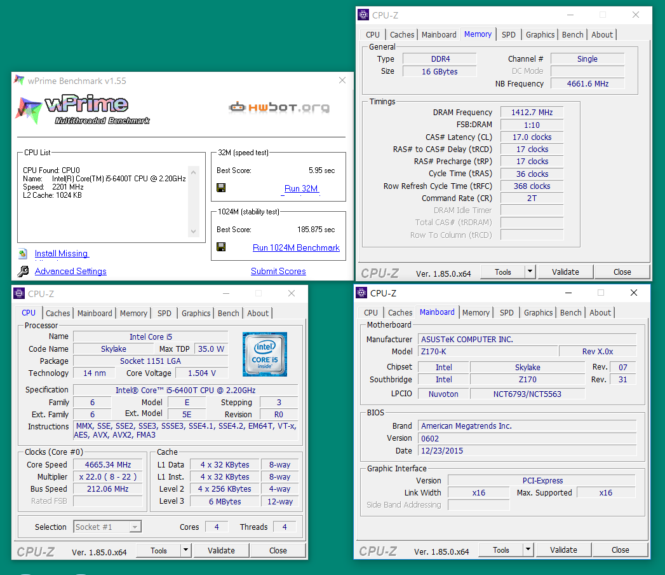
Task: Click Bus Speed value 212.06 MHz
Action: point(108,489)
